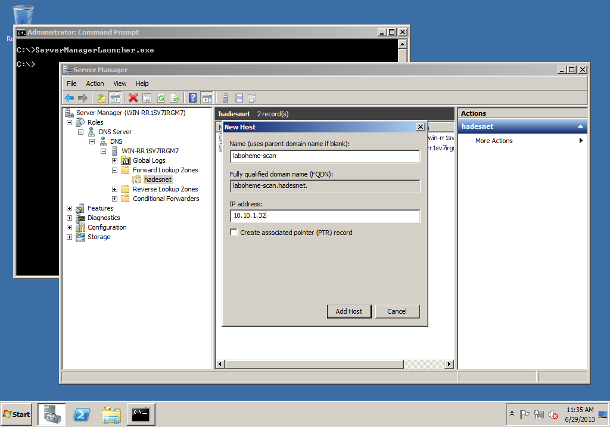The width and height of the screenshot is (610, 427).
Task: Open Windows Explorer from the taskbar
Action: click(111, 414)
